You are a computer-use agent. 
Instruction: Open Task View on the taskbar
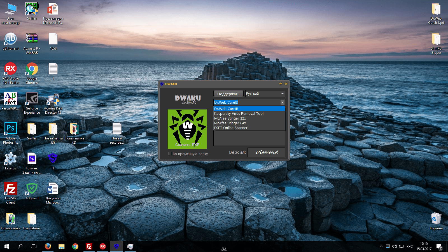point(34,246)
